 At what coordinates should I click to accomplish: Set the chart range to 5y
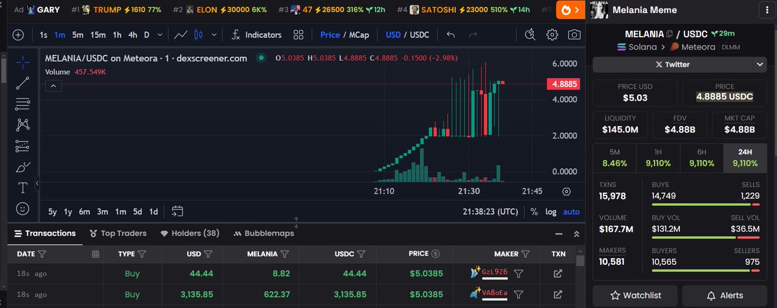click(x=52, y=211)
